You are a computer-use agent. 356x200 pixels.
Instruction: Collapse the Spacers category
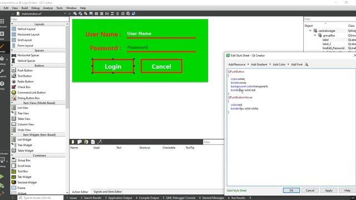pyautogui.click(x=12, y=50)
